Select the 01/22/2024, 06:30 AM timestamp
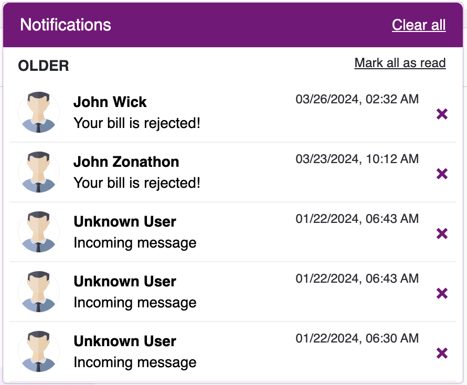Viewport: 467px width, 385px height. (x=357, y=338)
